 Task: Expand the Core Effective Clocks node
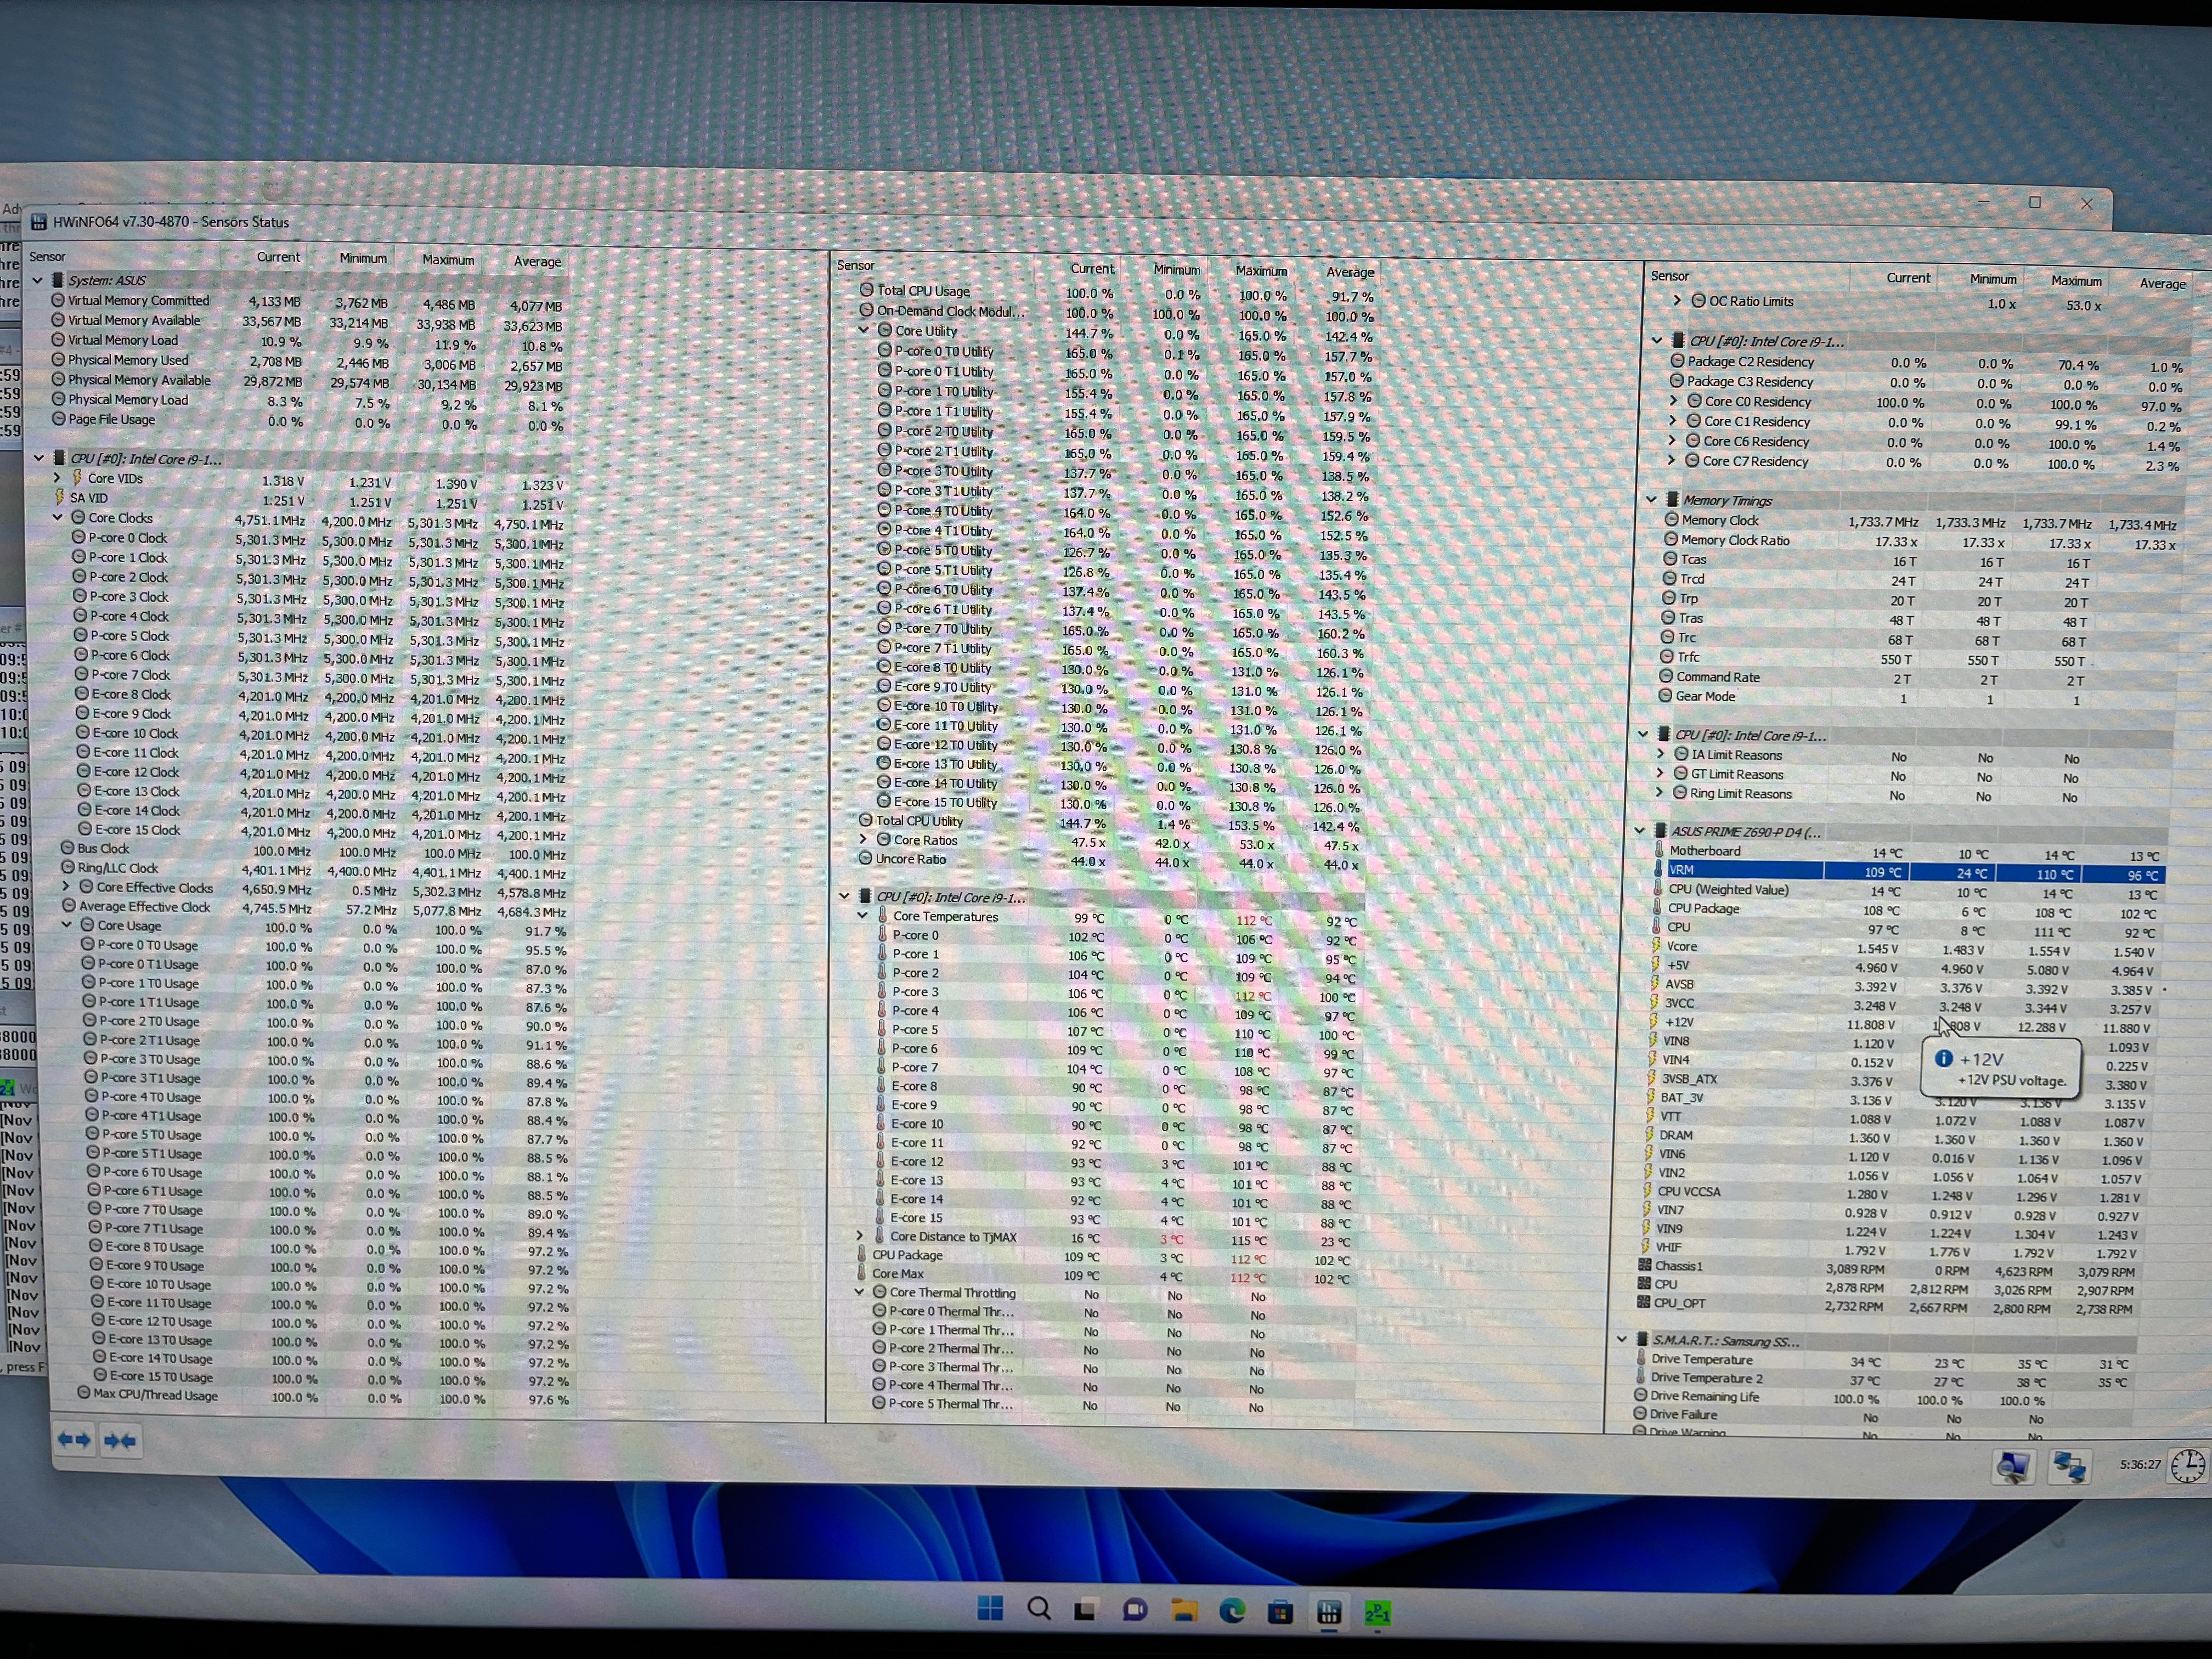67,887
